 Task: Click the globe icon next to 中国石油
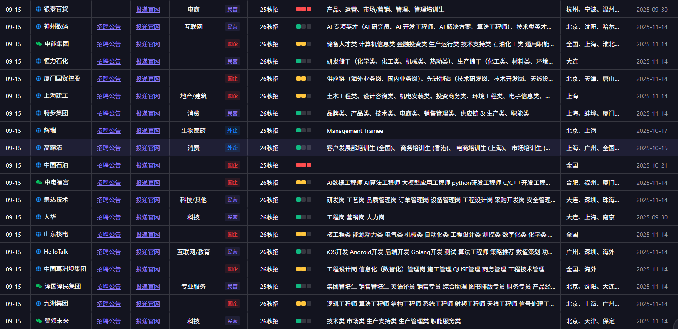point(38,165)
